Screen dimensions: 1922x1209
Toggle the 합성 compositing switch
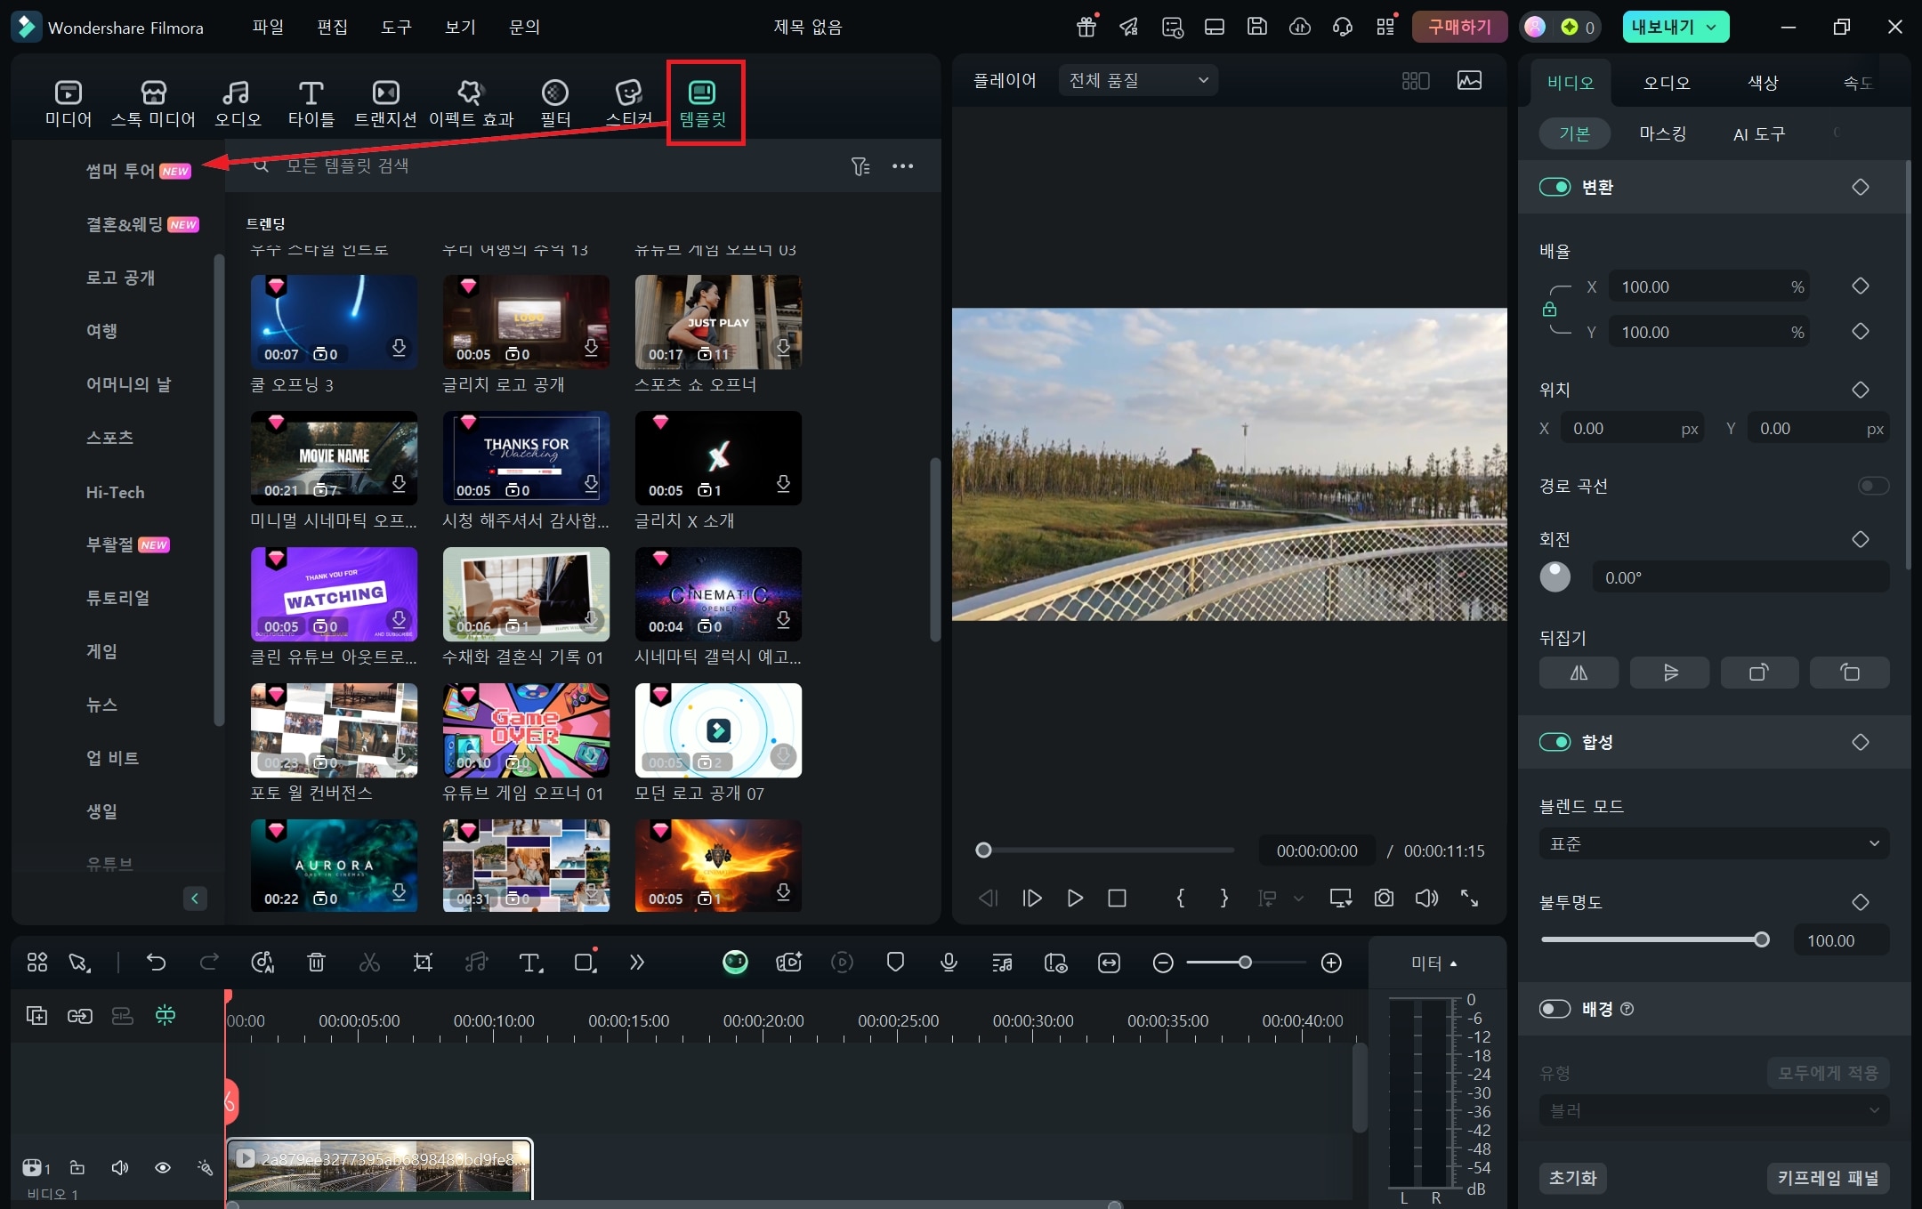(x=1555, y=742)
